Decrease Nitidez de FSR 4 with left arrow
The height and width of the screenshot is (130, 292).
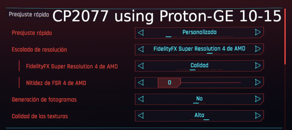[141, 83]
